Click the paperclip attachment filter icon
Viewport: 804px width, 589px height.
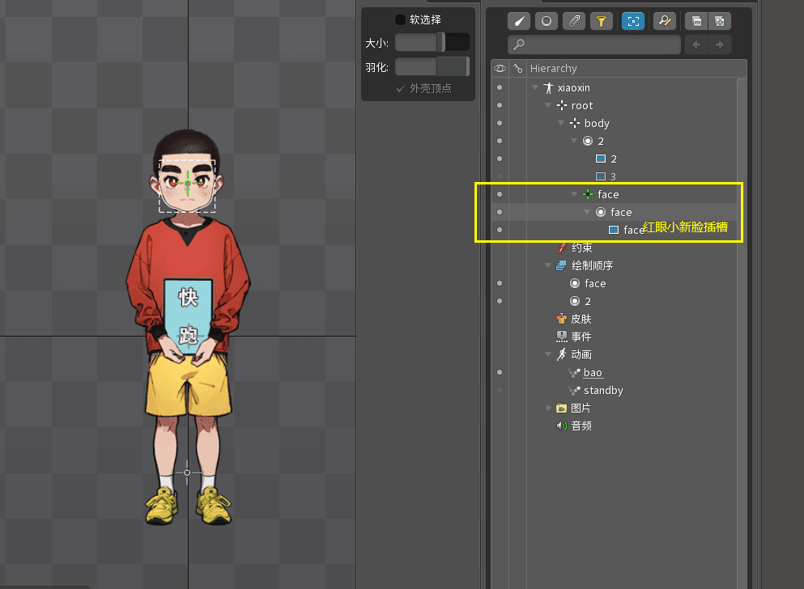tap(574, 21)
